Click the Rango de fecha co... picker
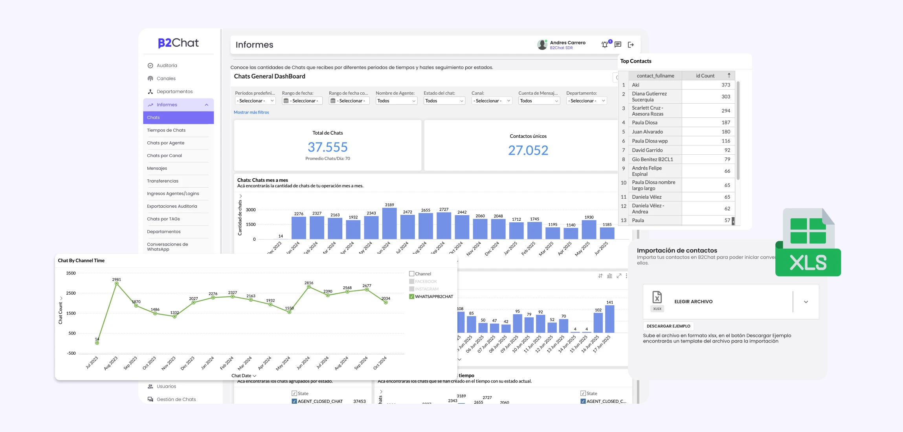 click(349, 101)
